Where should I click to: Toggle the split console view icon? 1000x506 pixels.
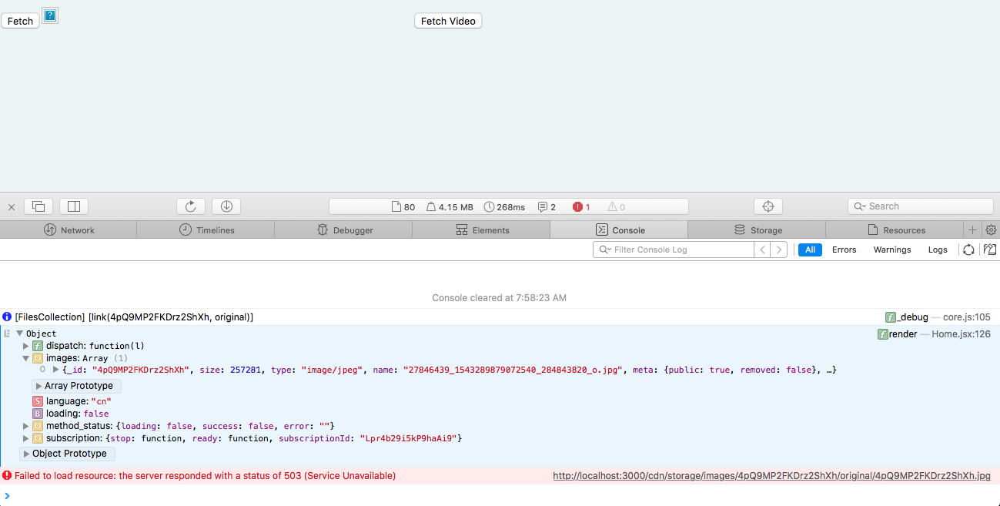point(73,206)
